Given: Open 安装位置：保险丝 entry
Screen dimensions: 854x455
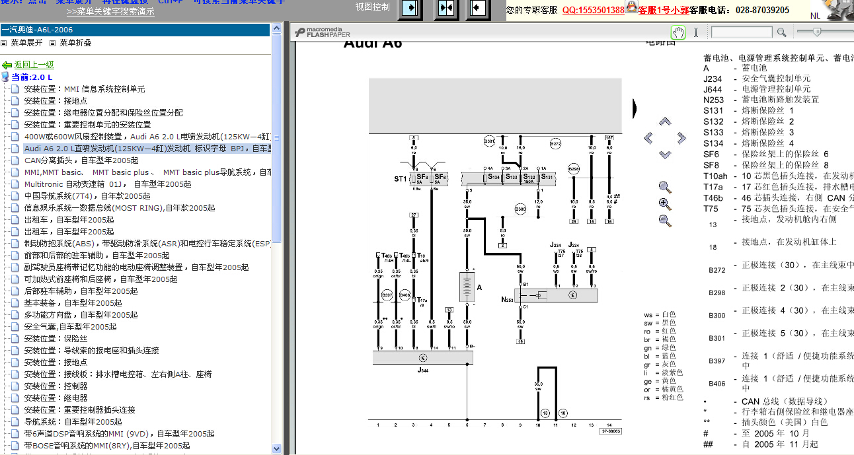Looking at the screenshot, I should [56, 339].
